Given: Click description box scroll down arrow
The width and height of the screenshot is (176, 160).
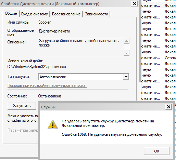Looking at the screenshot, I should coord(126,53).
